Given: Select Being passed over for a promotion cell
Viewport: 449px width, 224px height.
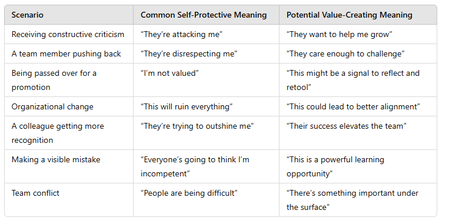Looking at the screenshot, I should tap(69, 80).
